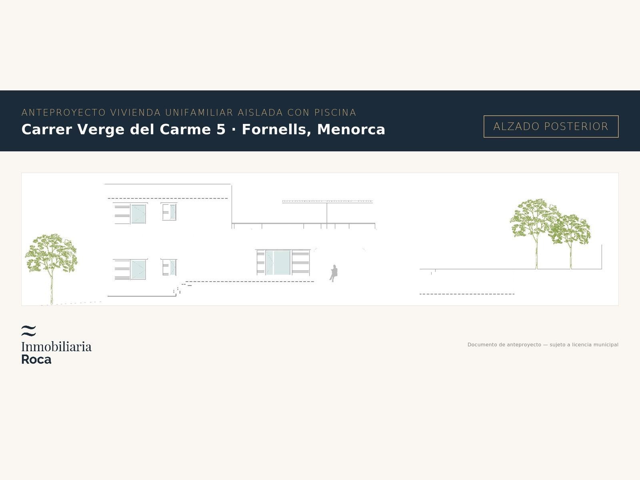The width and height of the screenshot is (640, 480).
Task: Click the licencia municipal disclaimer text
Action: (543, 344)
